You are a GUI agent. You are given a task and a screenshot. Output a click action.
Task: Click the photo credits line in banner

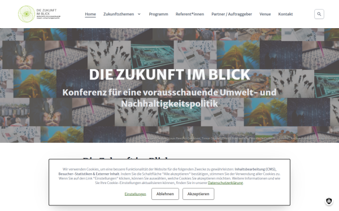[238, 138]
